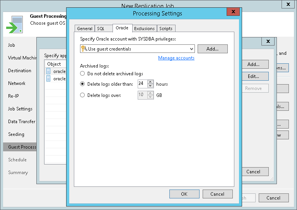Go to the Virtual Machines wizard step

(22, 58)
